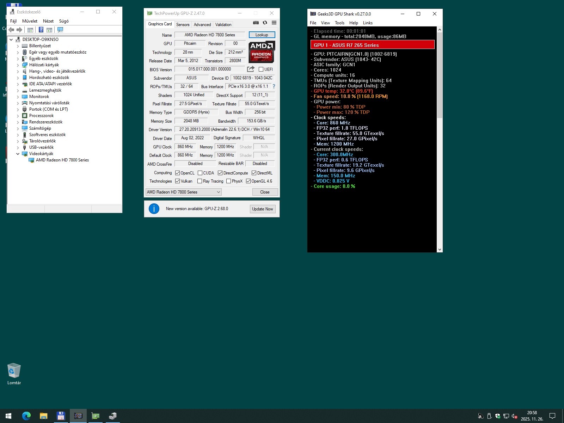Open the Nézet menu
This screenshot has height=423, width=564.
tap(48, 21)
